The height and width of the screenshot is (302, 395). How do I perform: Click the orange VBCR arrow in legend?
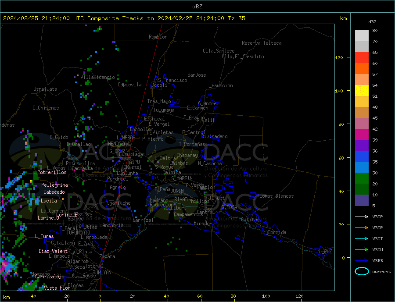(362, 228)
